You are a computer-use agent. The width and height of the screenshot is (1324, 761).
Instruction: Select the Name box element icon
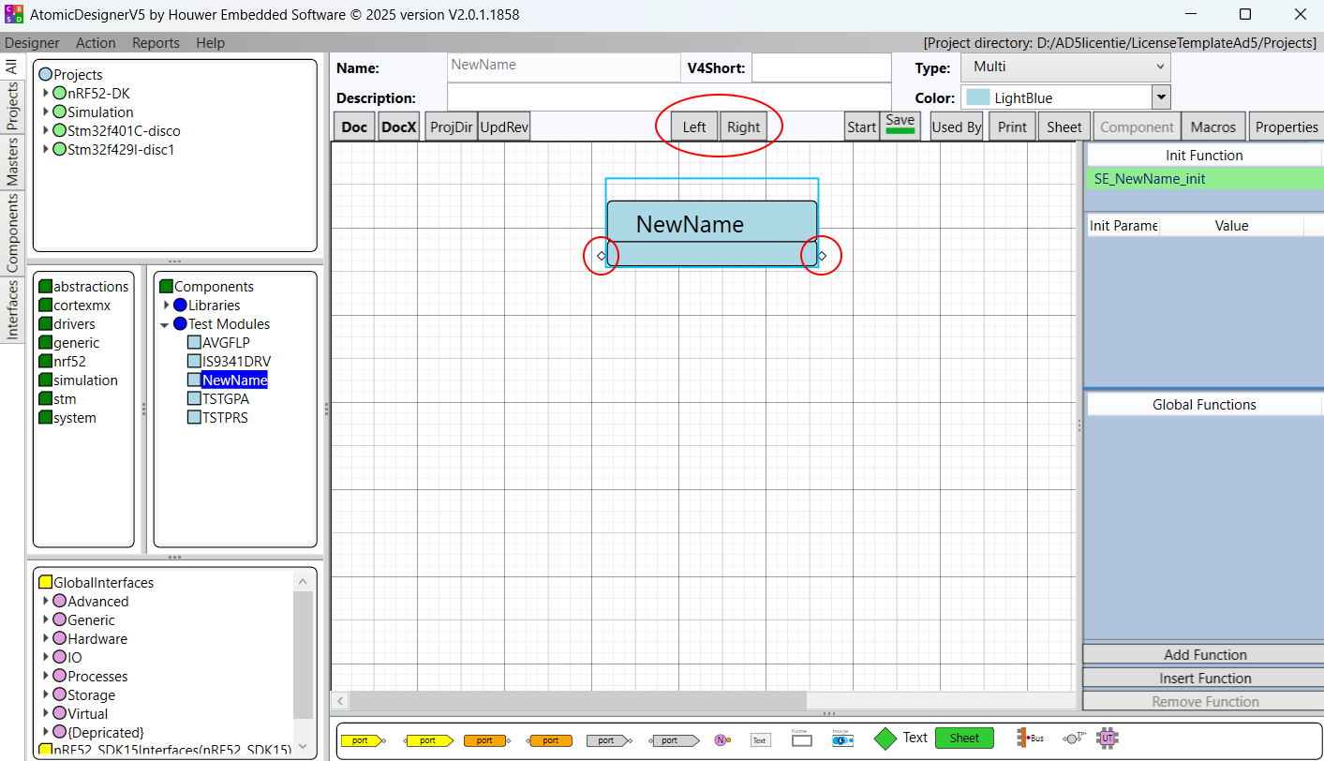click(x=801, y=739)
